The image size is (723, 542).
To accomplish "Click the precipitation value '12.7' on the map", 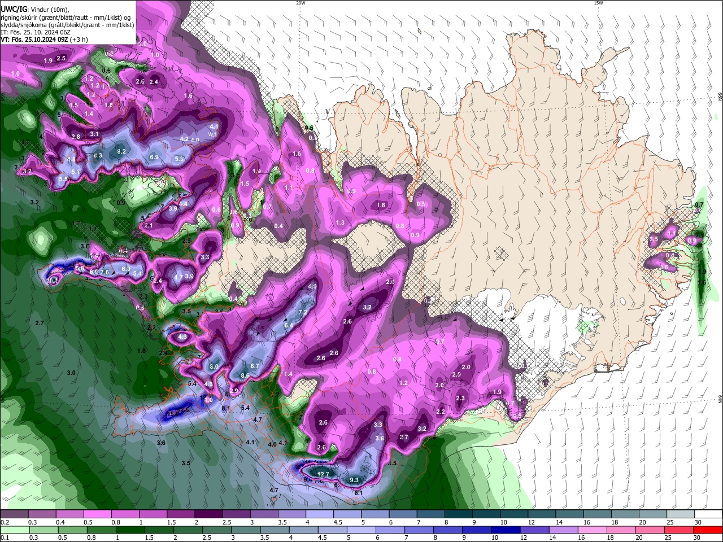I will pos(323,474).
